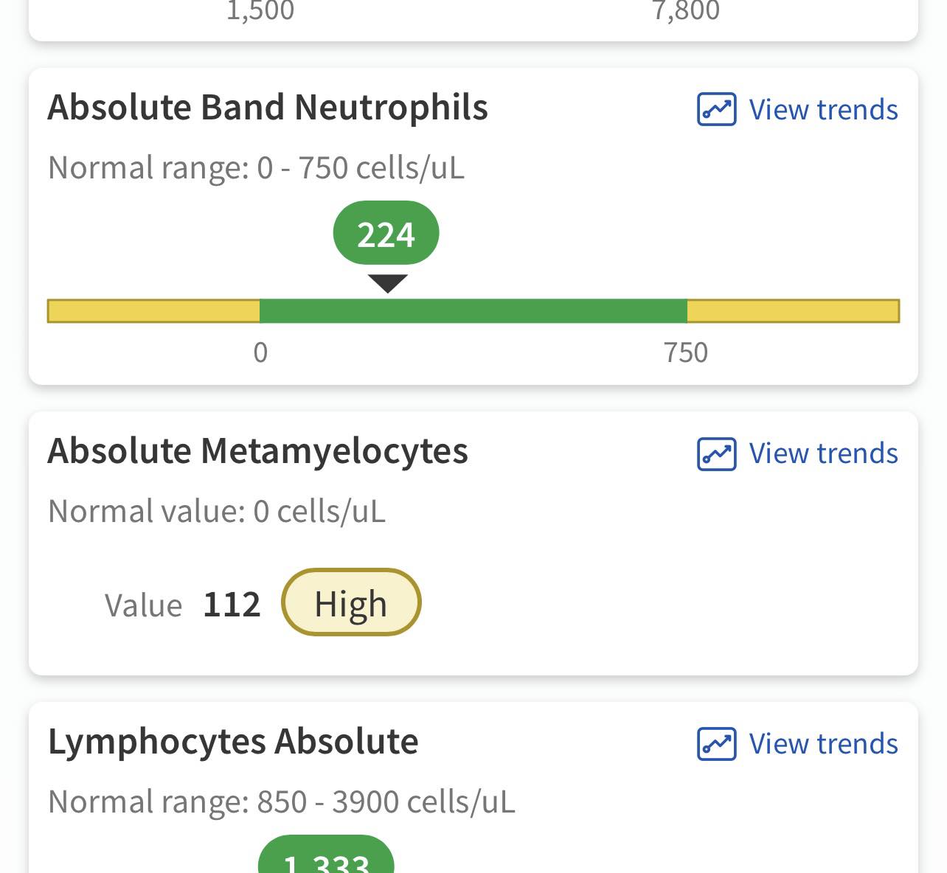Click trend chart icon for Lymphocytes Absolute

tap(716, 744)
